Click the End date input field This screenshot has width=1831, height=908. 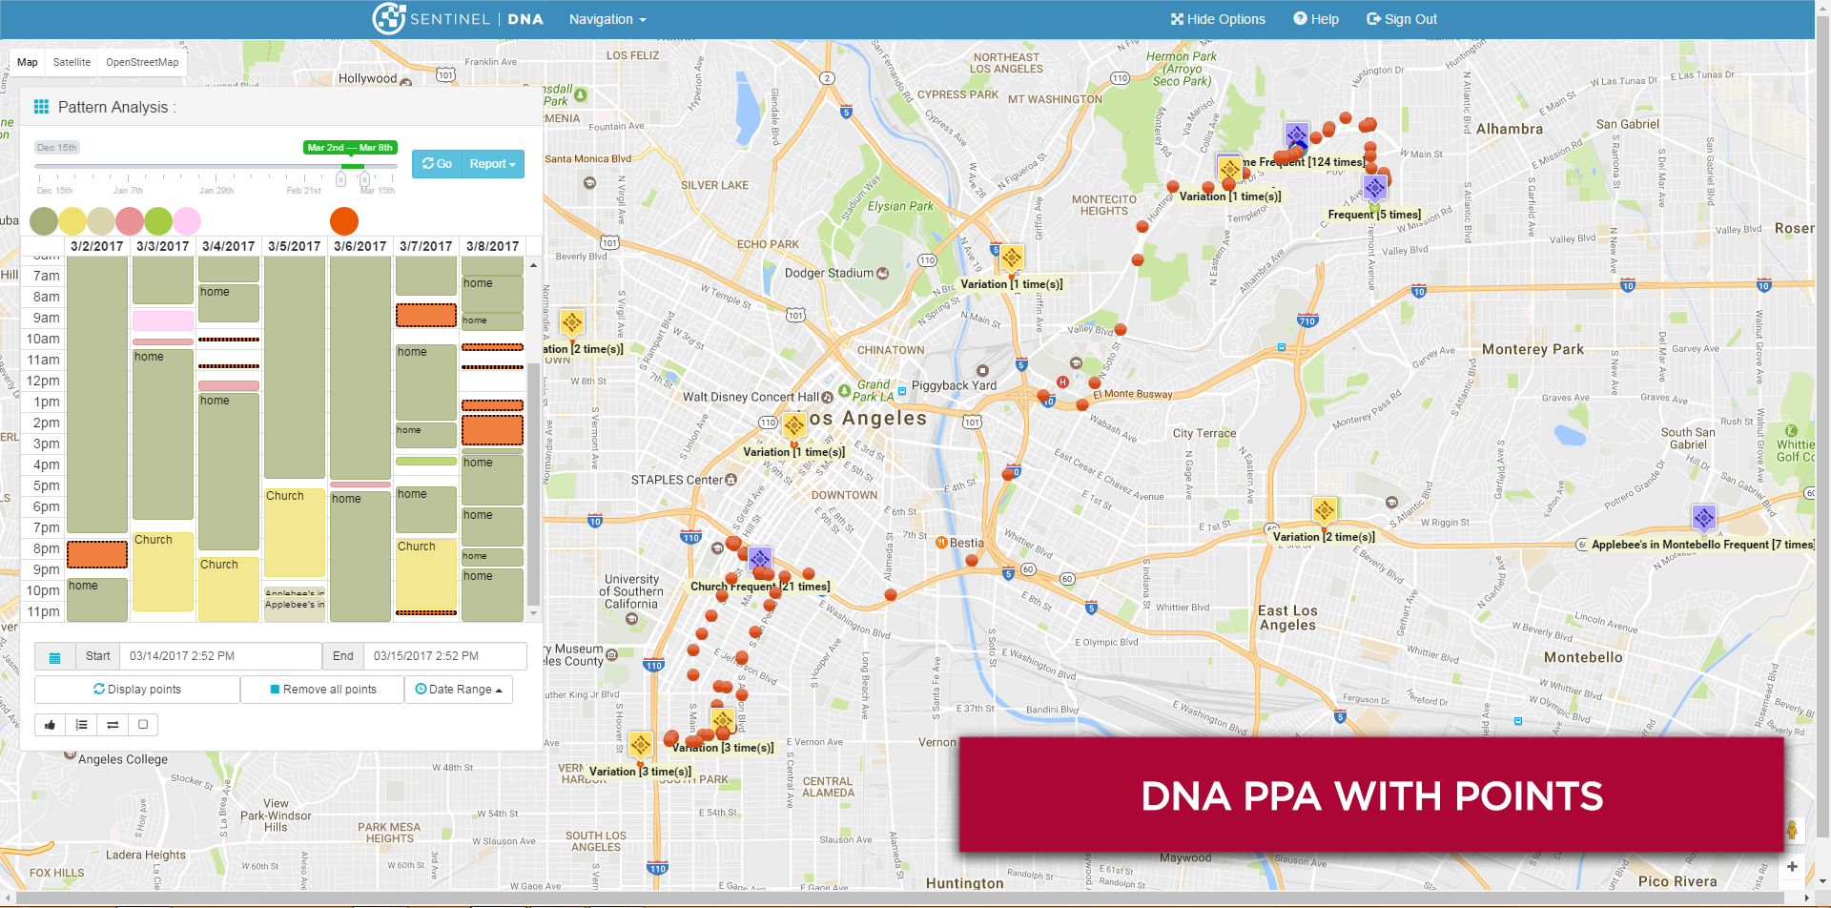445,656
